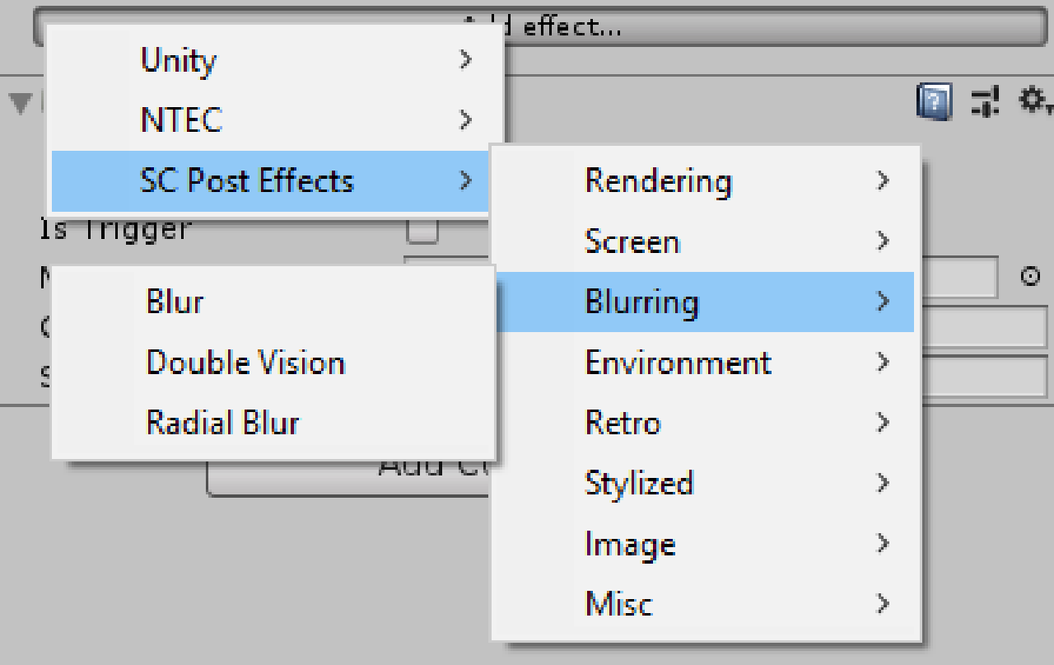Expand the Unity submenu
The height and width of the screenshot is (665, 1054).
click(277, 60)
